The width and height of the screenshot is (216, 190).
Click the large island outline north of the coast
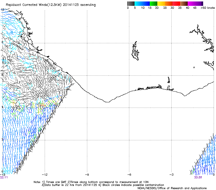[135, 51]
